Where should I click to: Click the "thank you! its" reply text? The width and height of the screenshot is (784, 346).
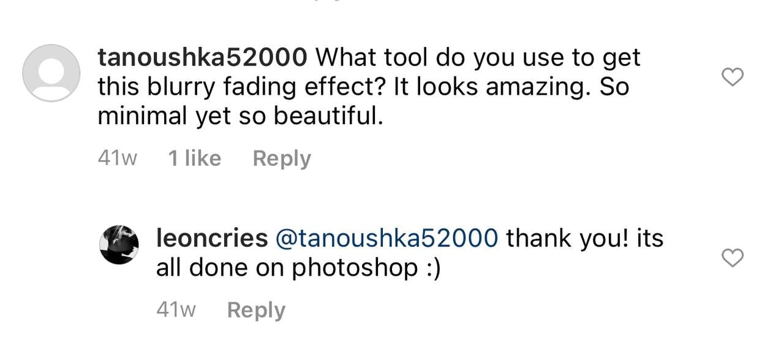(x=585, y=238)
